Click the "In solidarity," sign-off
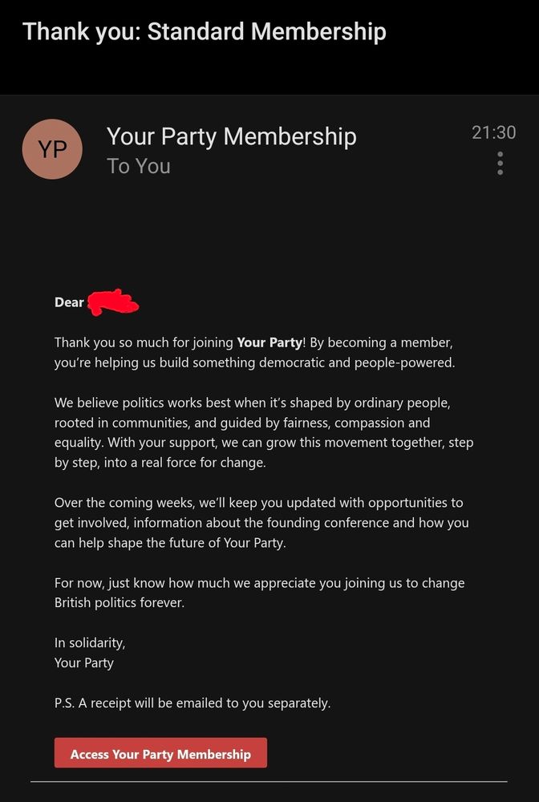Image resolution: width=539 pixels, height=802 pixels. 90,642
